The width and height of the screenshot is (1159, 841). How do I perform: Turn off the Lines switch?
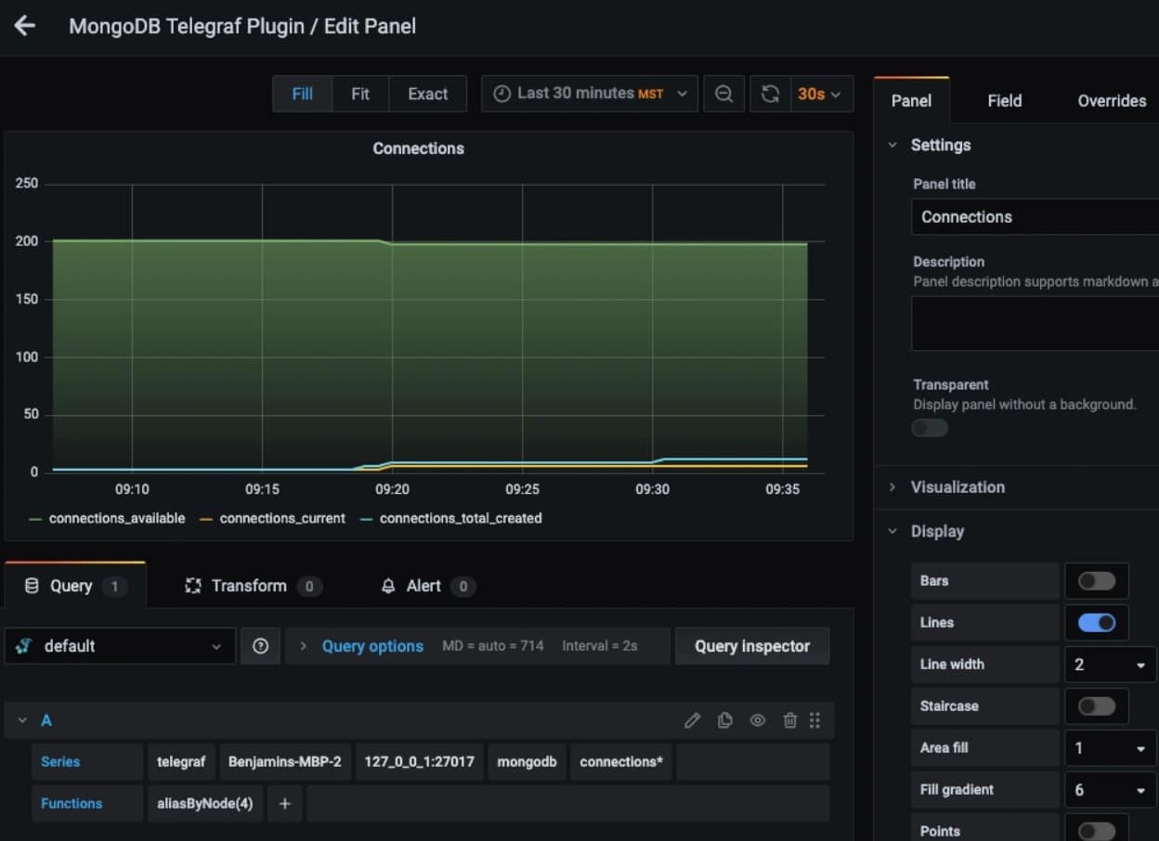1097,623
